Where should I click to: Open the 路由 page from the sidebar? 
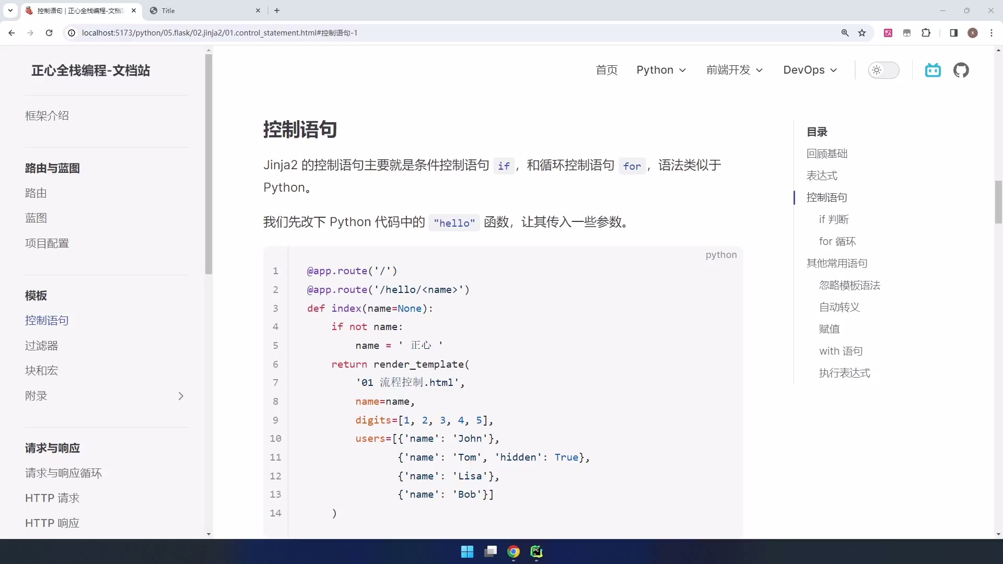pyautogui.click(x=36, y=193)
